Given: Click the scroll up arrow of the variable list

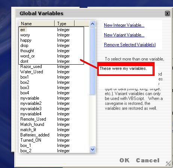Looking at the screenshot, I should coord(92,24).
